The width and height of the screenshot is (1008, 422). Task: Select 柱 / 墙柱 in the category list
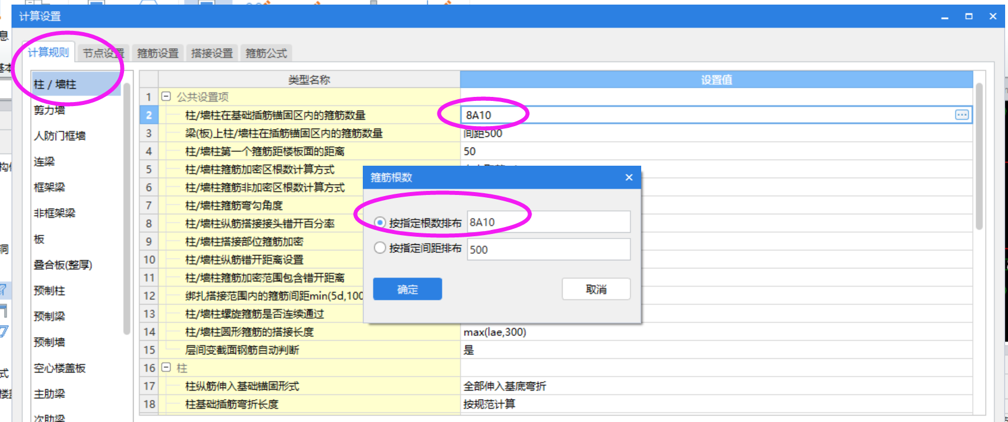(x=76, y=84)
